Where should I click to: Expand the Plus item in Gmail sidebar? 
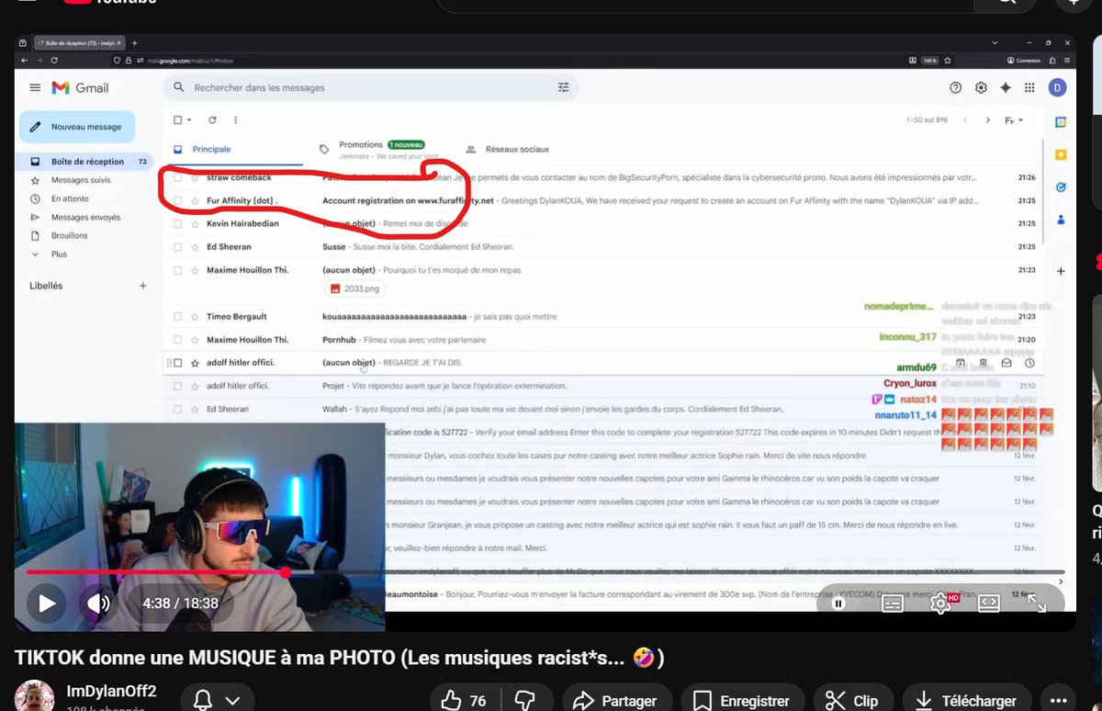(59, 254)
